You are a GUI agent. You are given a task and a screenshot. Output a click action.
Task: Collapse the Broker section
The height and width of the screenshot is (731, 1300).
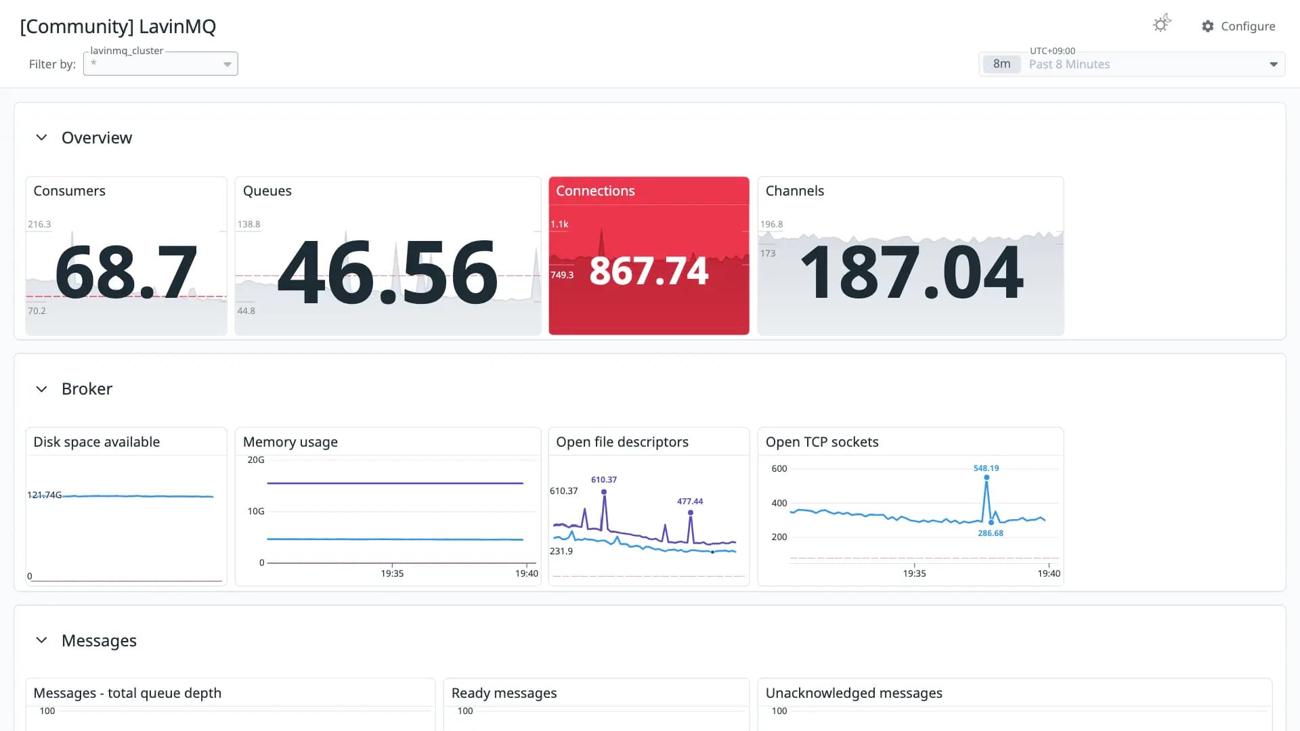point(41,389)
